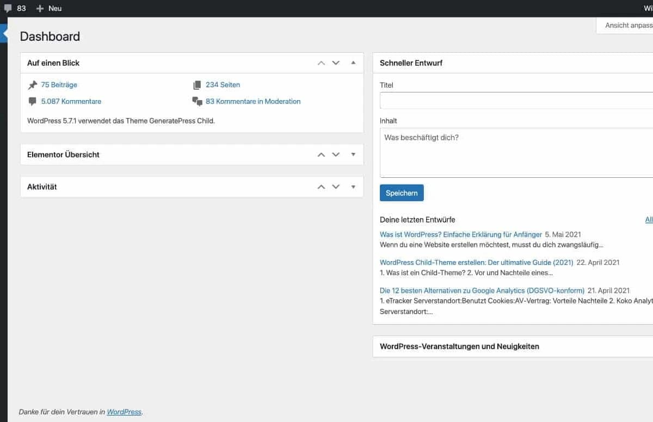Image resolution: width=653 pixels, height=422 pixels.
Task: Move the Aktivität widget up
Action: pos(321,187)
